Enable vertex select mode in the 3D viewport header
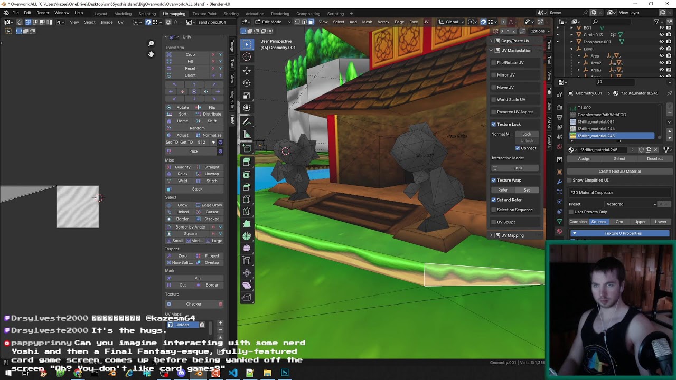The height and width of the screenshot is (380, 676). [x=297, y=22]
